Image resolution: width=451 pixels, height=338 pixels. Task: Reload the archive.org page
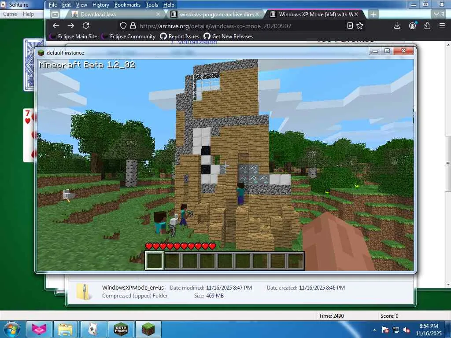pyautogui.click(x=86, y=26)
